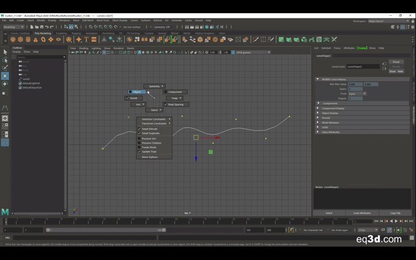416x260 pixels.
Task: Open the Form dropdown set to Open
Action: (x=357, y=94)
